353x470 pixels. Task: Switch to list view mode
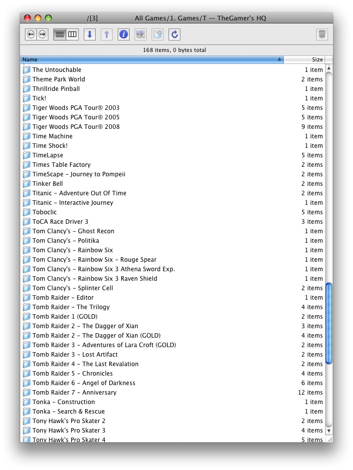point(60,34)
